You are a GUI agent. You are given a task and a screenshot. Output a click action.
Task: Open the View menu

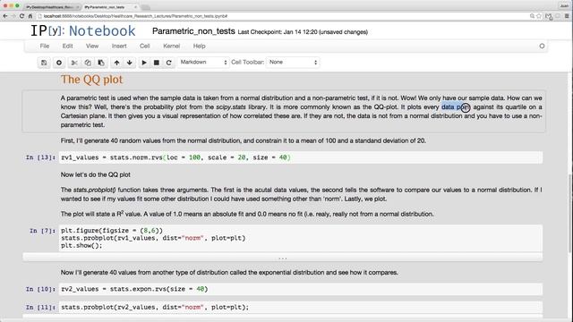[92, 46]
